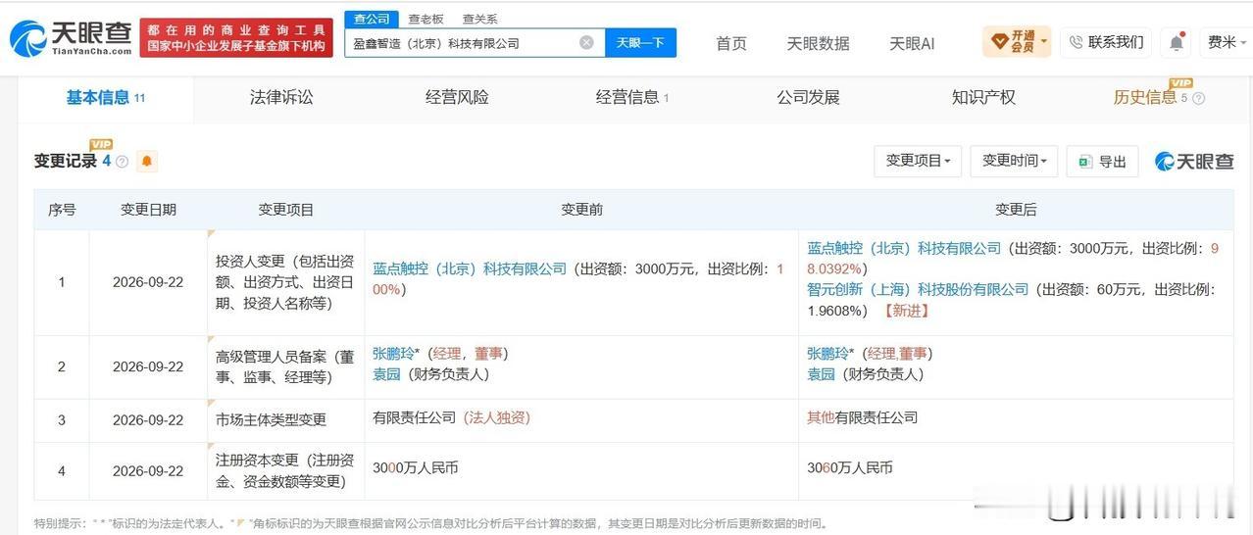Click the 变更日期 column header

click(148, 210)
